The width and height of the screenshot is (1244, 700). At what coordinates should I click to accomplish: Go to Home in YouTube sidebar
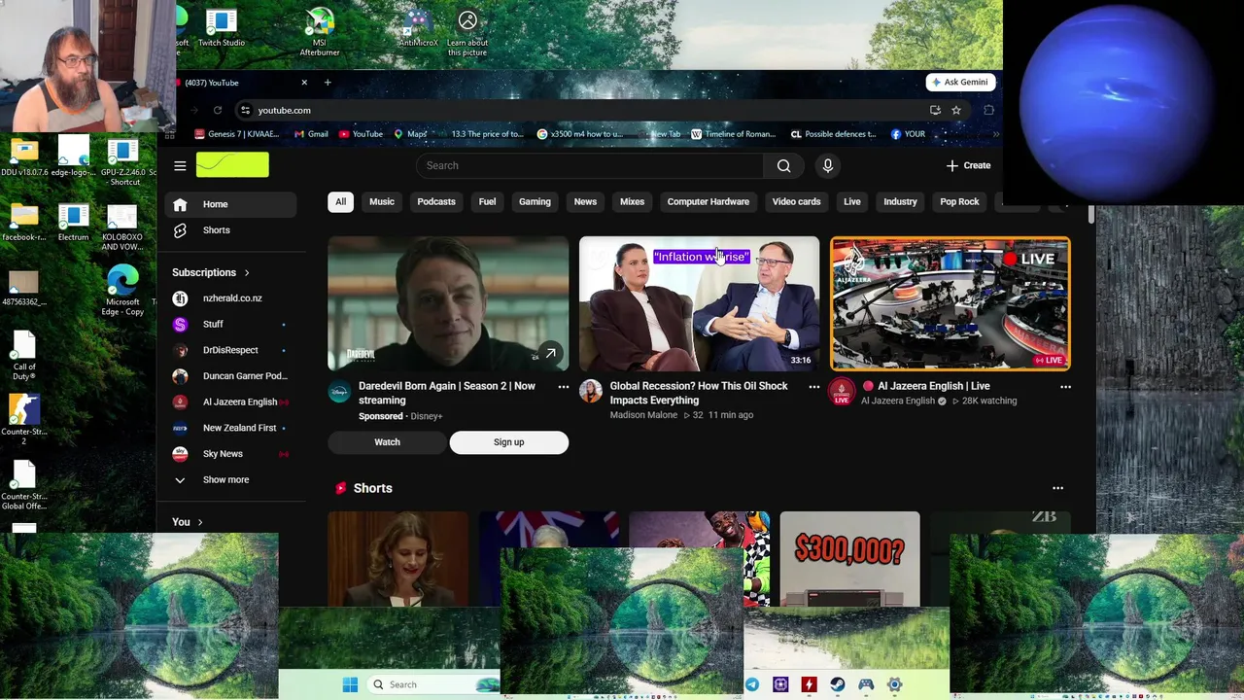point(228,204)
